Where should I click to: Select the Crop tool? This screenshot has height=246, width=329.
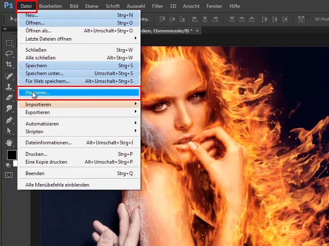pos(9,64)
